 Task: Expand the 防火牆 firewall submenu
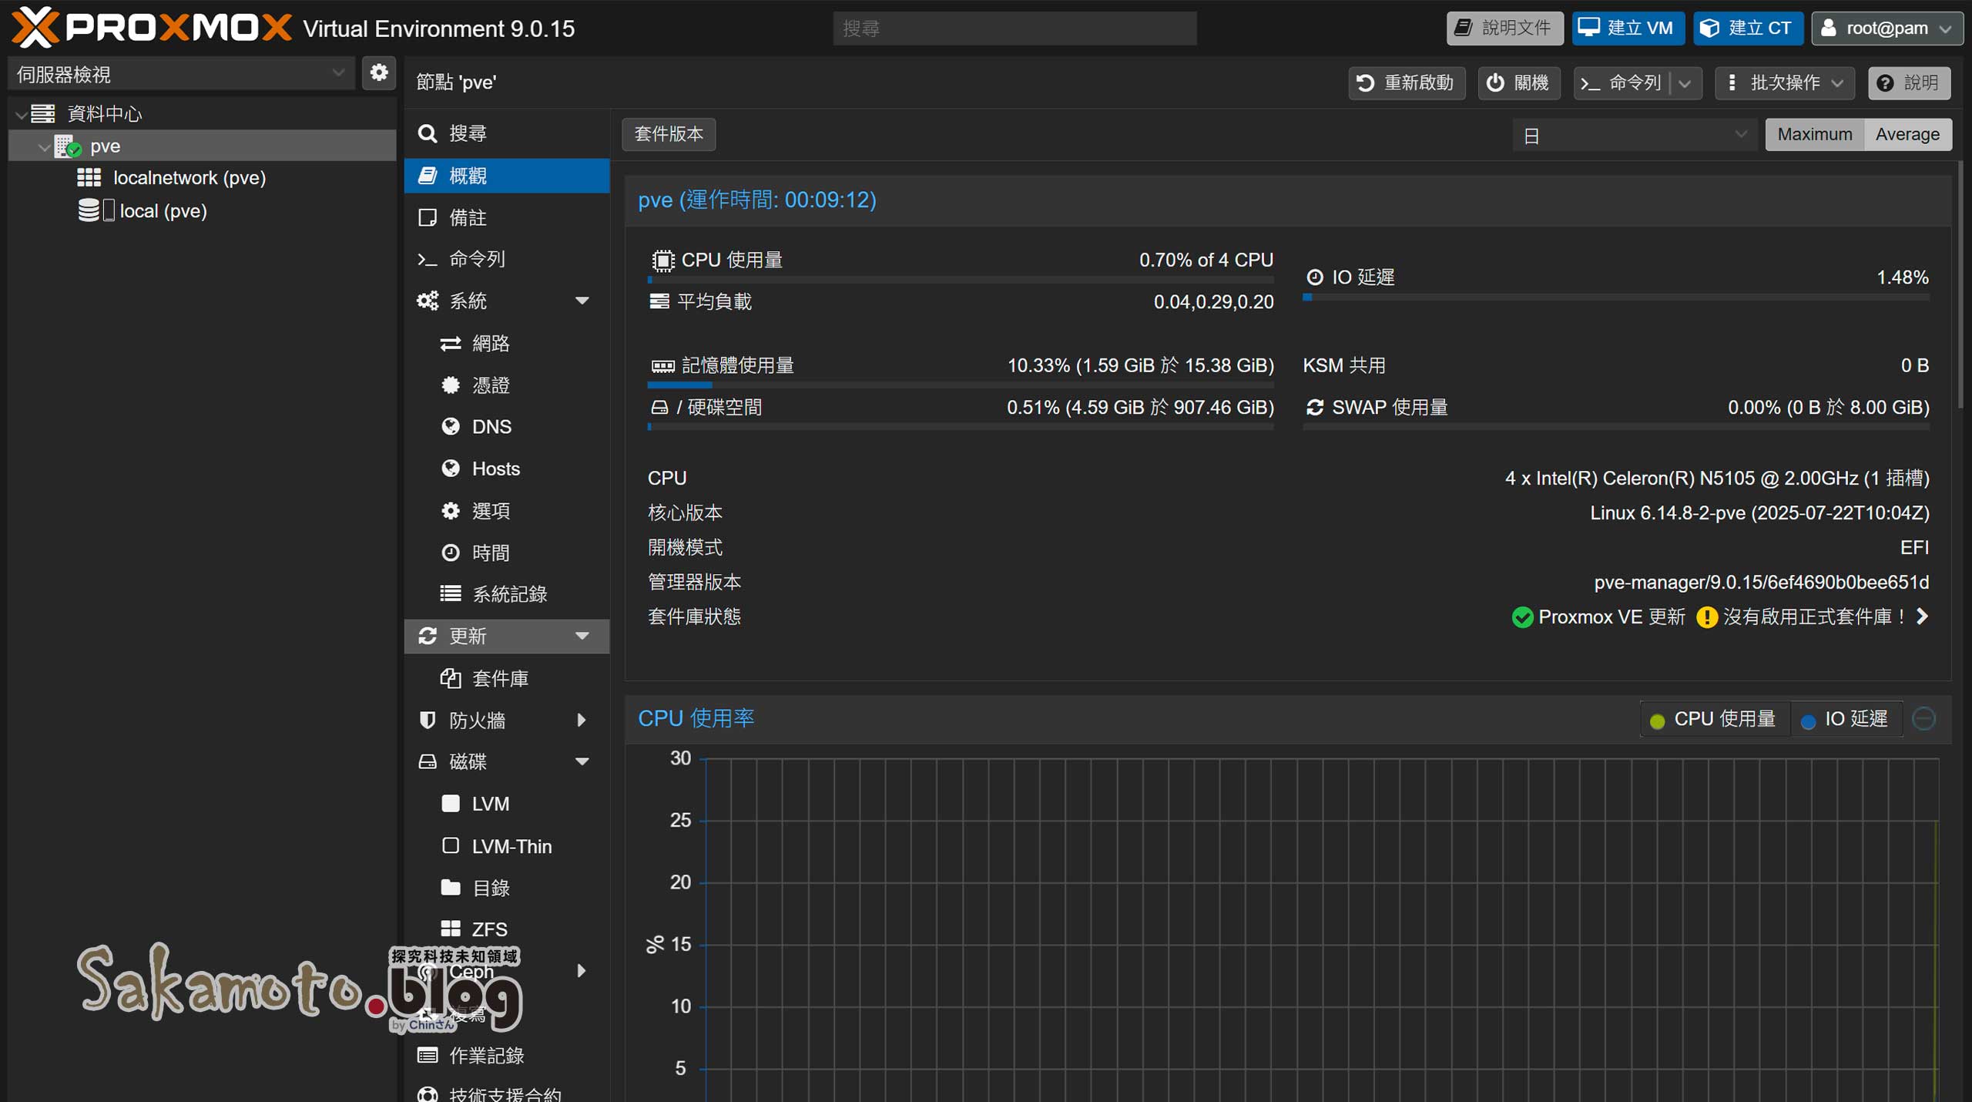pyautogui.click(x=582, y=720)
